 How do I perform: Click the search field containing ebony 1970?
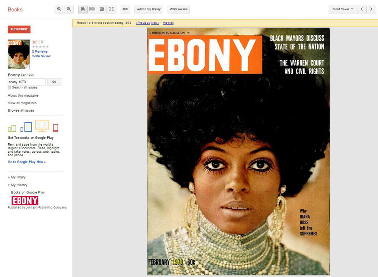(26, 82)
